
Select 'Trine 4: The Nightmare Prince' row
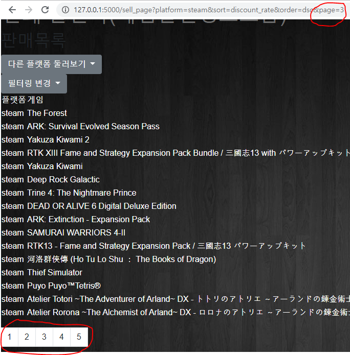[x=69, y=193]
